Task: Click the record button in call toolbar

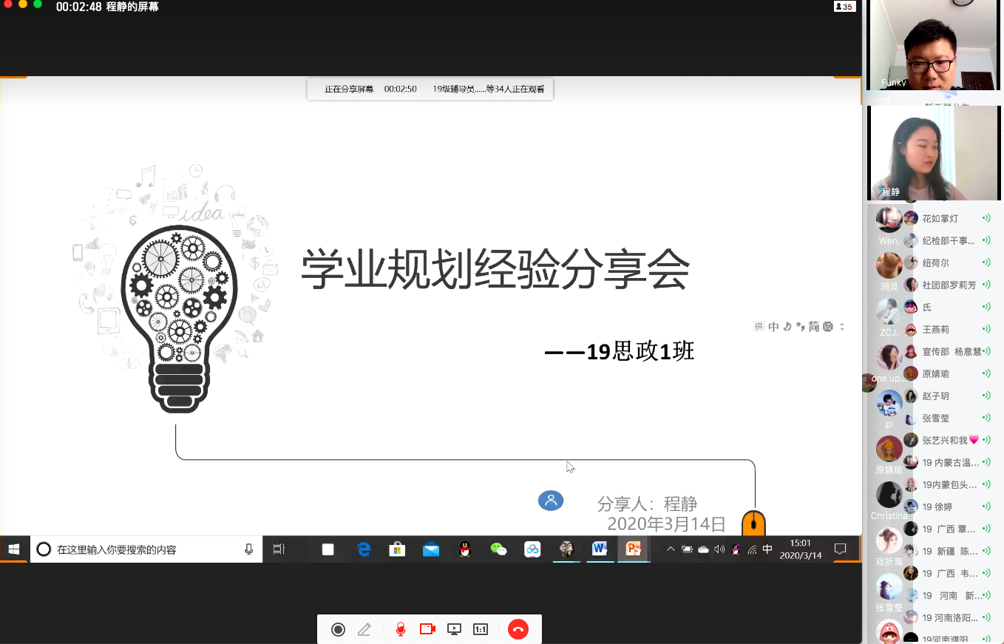Action: [338, 629]
